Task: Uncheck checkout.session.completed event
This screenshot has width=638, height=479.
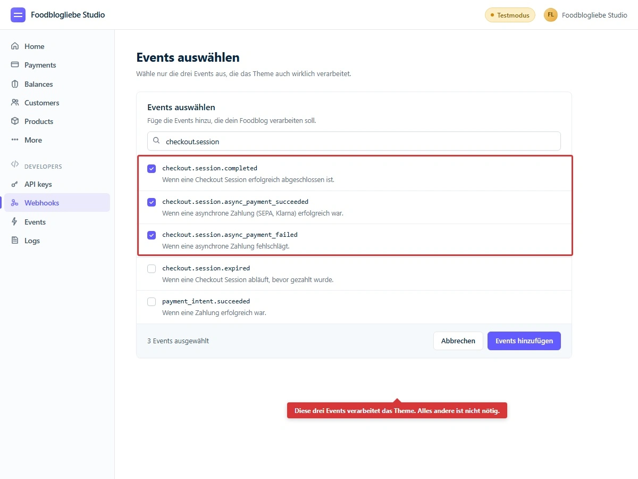Action: click(x=152, y=168)
